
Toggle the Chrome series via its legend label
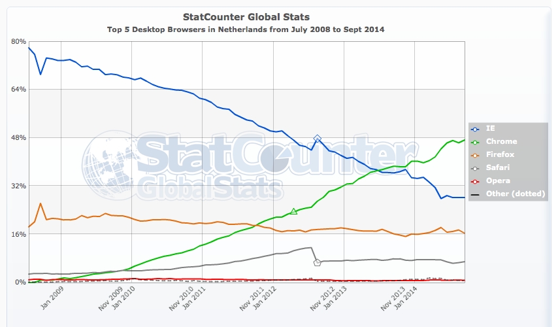pyautogui.click(x=502, y=141)
